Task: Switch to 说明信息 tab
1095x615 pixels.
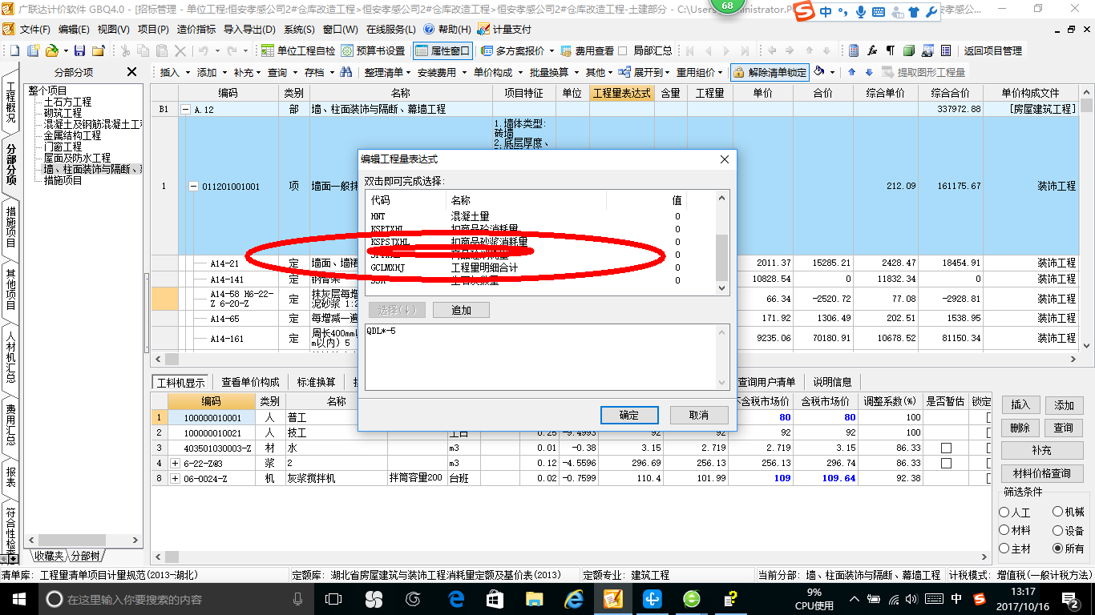Action: point(832,382)
